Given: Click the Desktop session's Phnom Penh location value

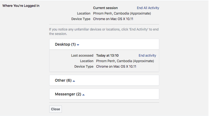Looking at the screenshot, I should (x=125, y=61).
